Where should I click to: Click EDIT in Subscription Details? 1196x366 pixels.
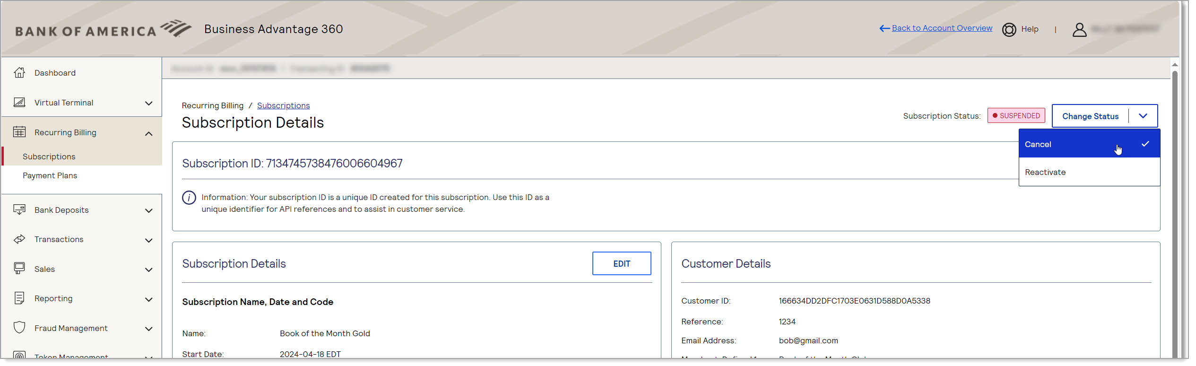622,263
